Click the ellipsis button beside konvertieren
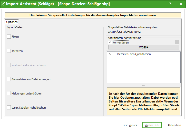The image size is (186, 129). point(177,42)
